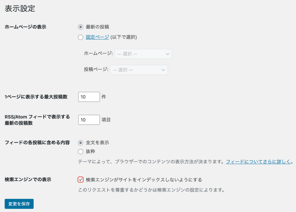
Task: Open the 固定ページ hyperlink
Action: [x=97, y=37]
